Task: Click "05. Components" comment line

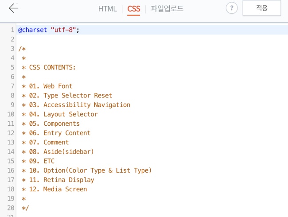Action: pos(51,124)
